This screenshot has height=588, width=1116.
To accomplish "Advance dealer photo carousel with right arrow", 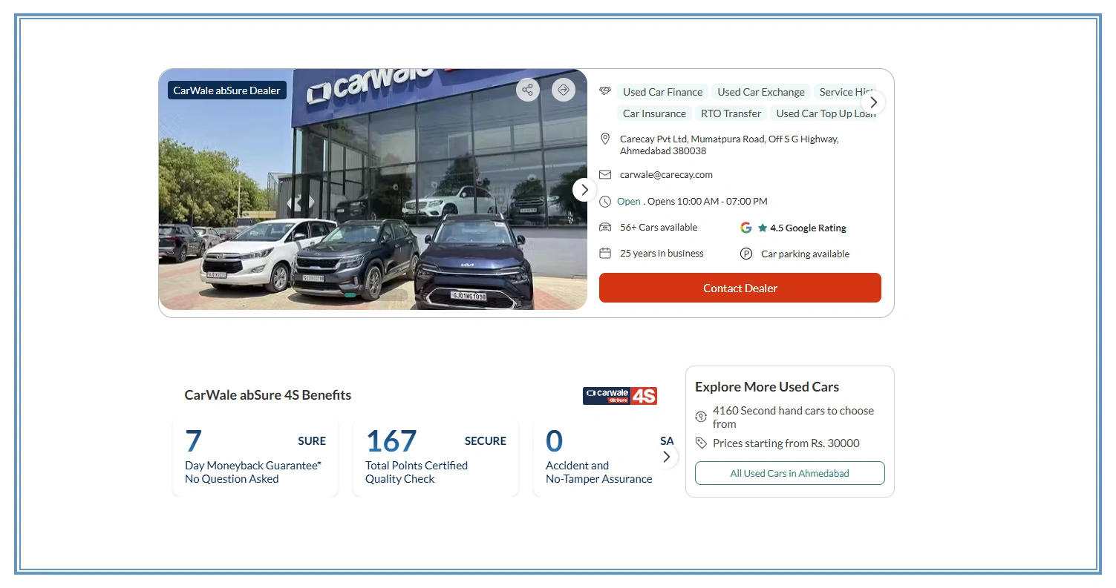I will pos(584,190).
